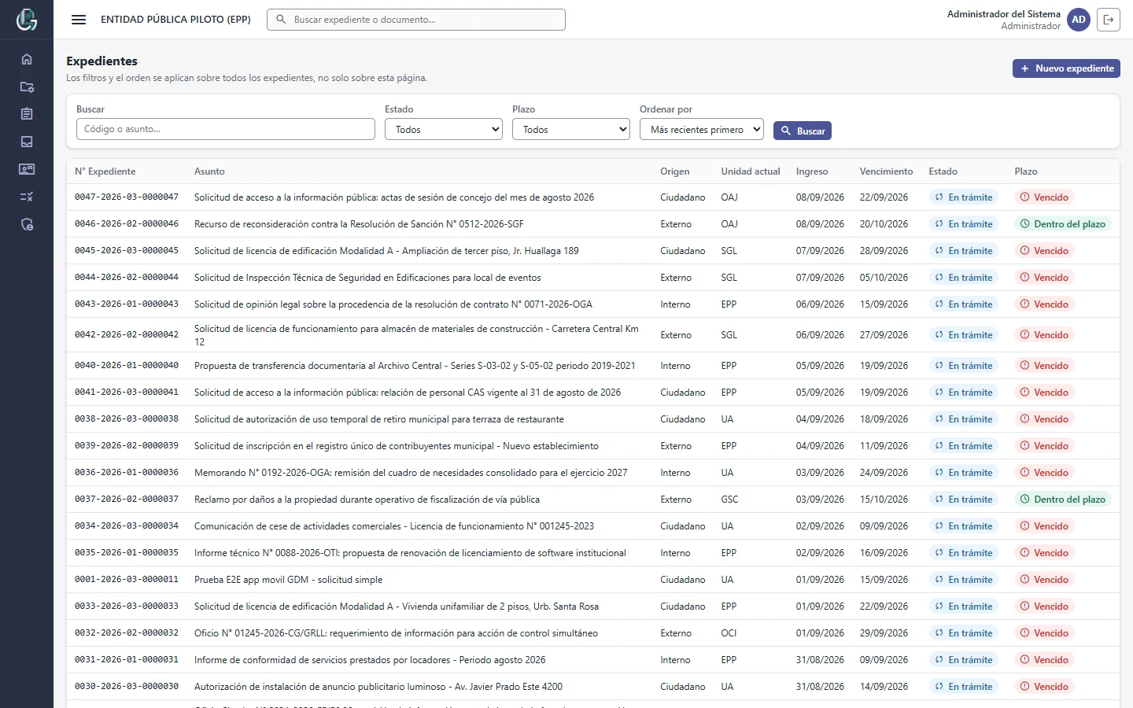
Task: Open the inbox tray sidebar icon
Action: pyautogui.click(x=27, y=142)
